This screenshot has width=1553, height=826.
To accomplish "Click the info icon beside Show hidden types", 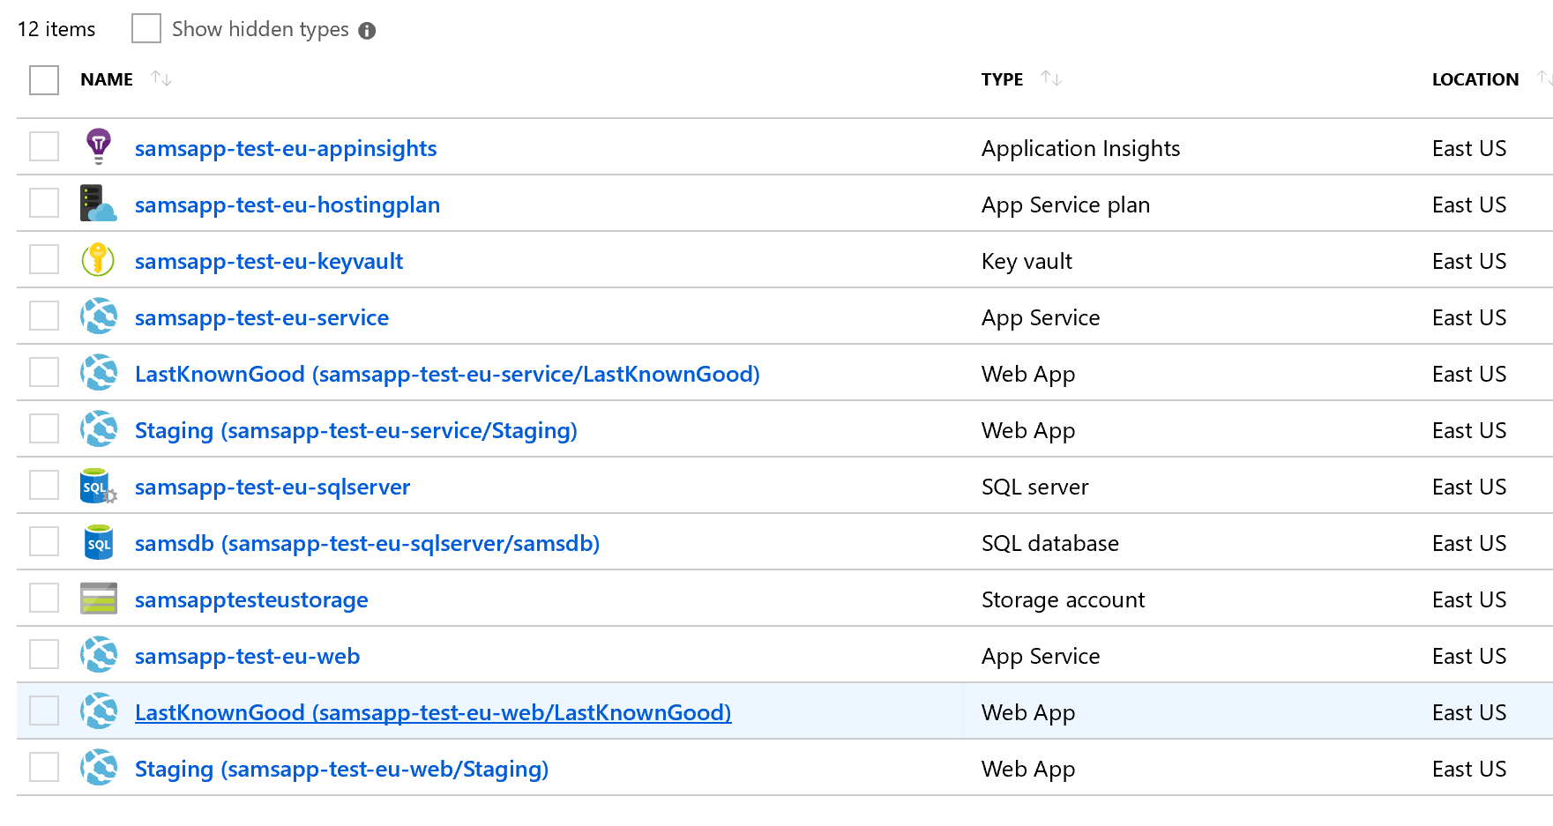I will (367, 31).
